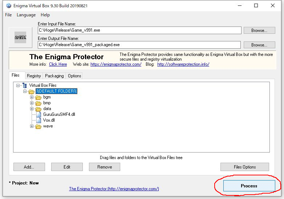The height and width of the screenshot is (199, 284).
Task: Open the softwareprotection.info blog link
Action: coord(183,64)
